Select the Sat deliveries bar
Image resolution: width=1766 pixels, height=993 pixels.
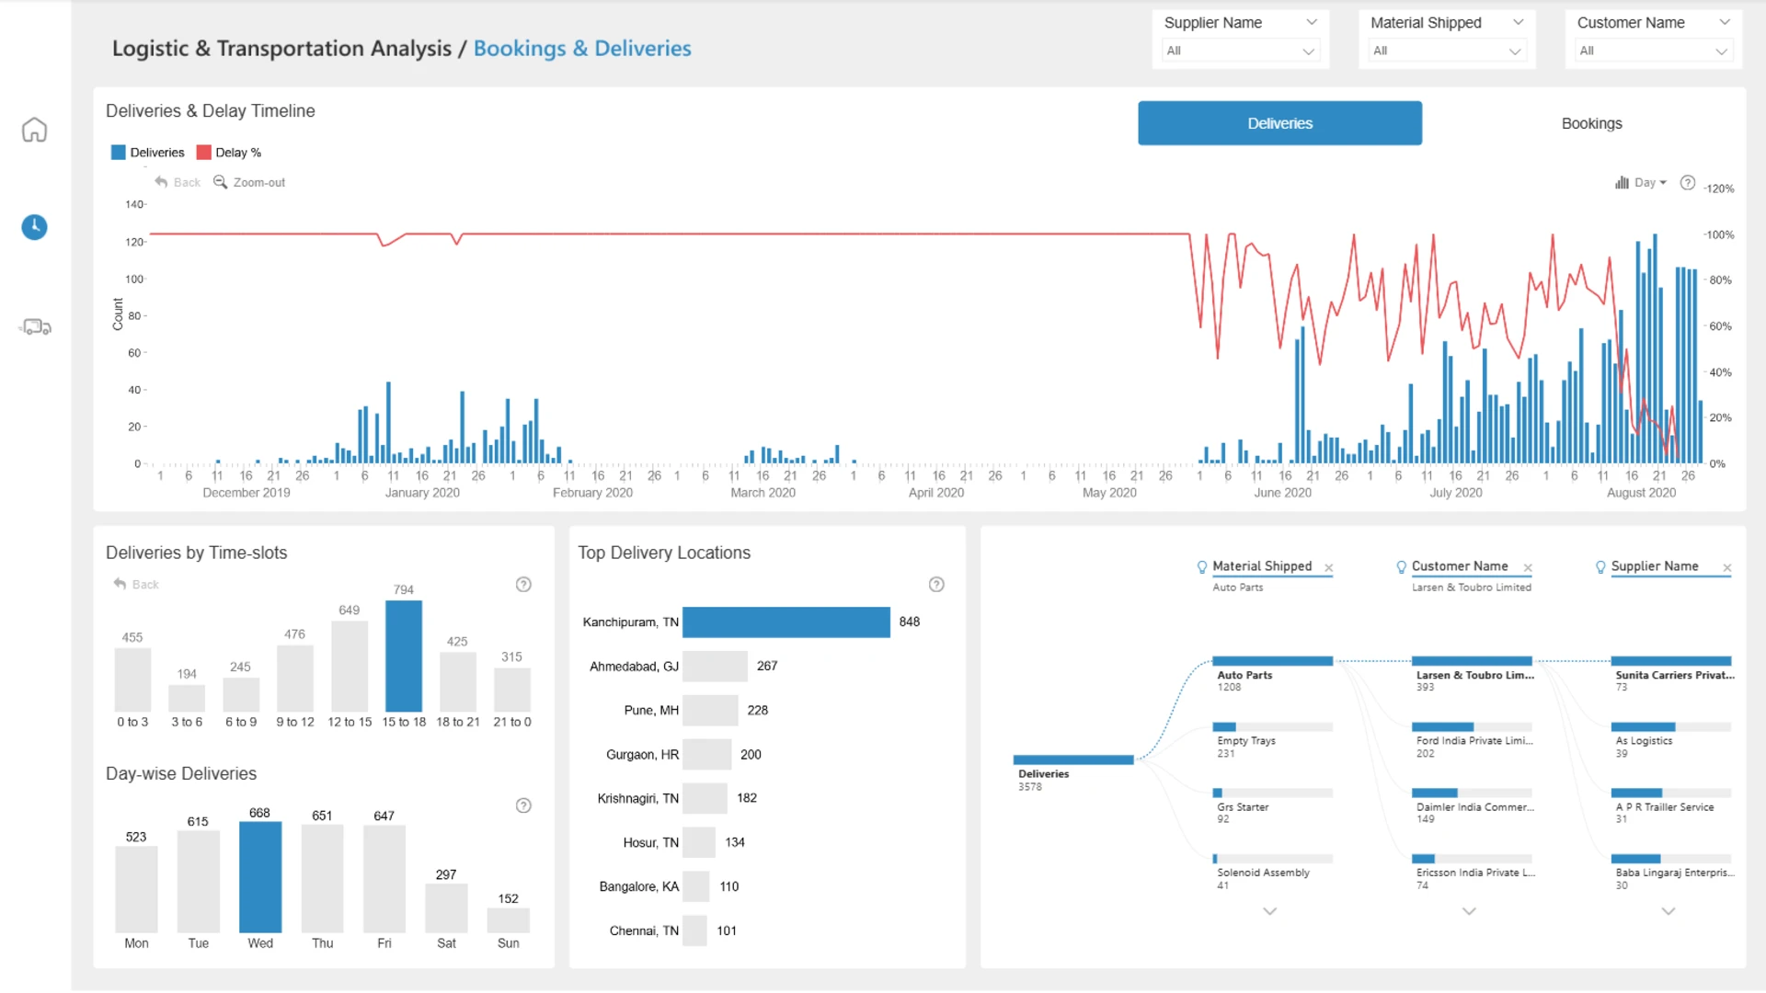[446, 909]
